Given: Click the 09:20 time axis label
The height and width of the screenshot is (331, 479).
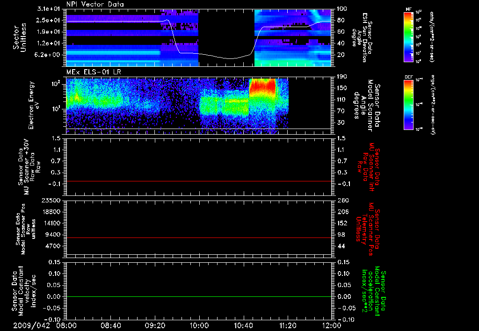Looking at the screenshot, I should (155, 325).
